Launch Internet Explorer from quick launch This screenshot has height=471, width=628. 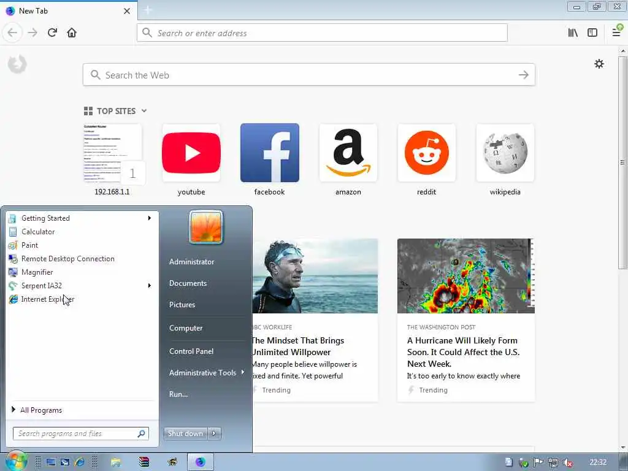coord(79,462)
